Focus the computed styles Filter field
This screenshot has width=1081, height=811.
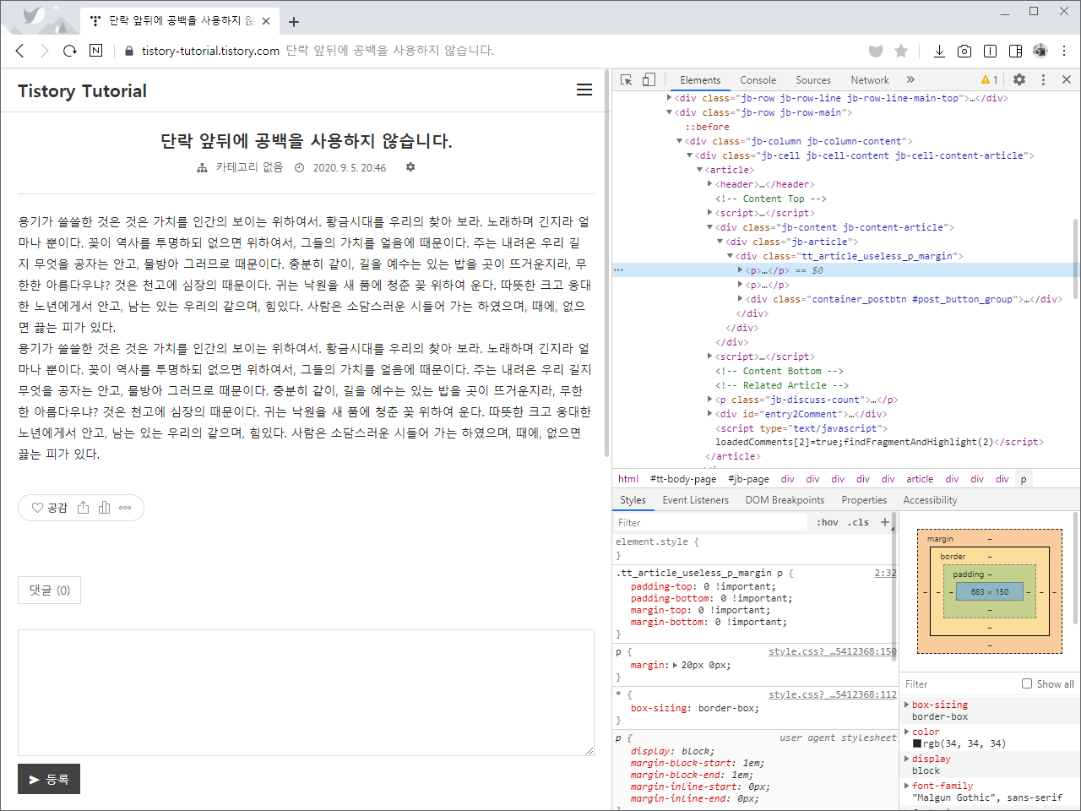pyautogui.click(x=959, y=684)
